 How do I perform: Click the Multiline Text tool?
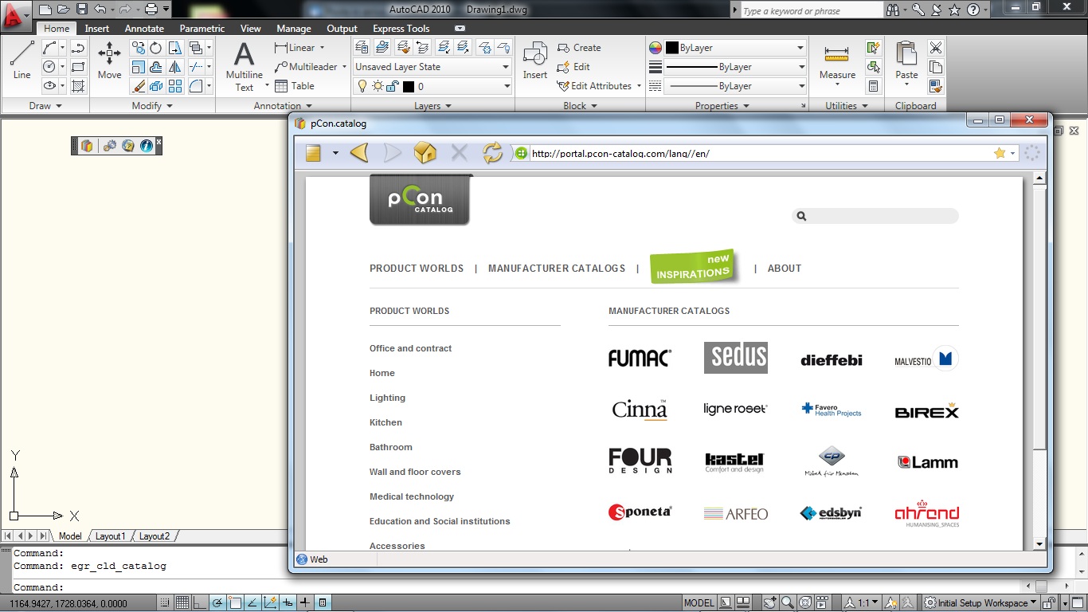244,67
